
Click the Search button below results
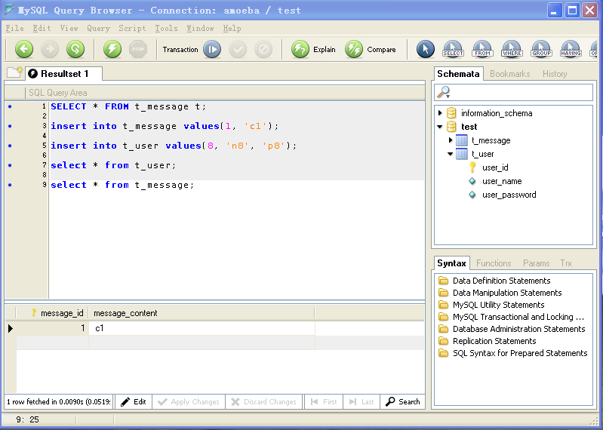click(x=403, y=401)
